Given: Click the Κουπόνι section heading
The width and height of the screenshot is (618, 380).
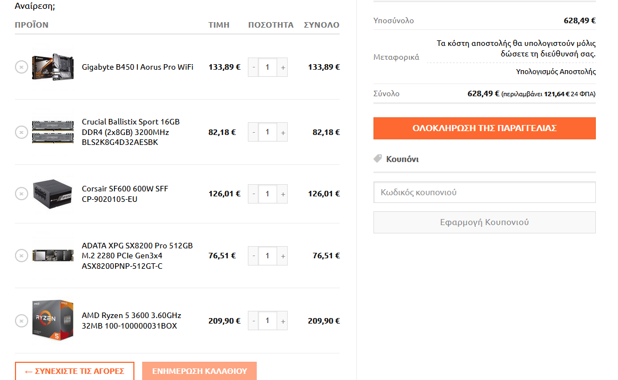Looking at the screenshot, I should (402, 159).
